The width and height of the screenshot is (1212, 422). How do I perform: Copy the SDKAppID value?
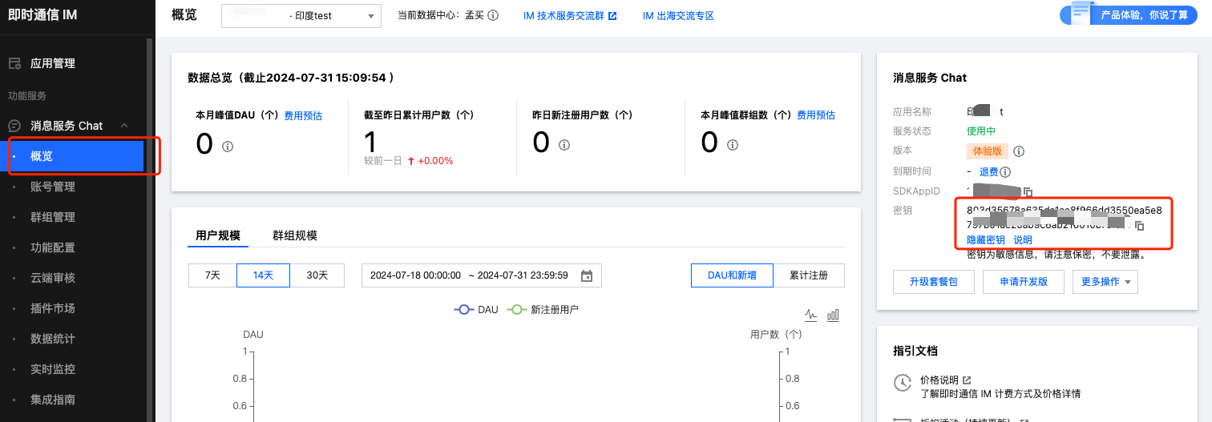coord(1028,192)
